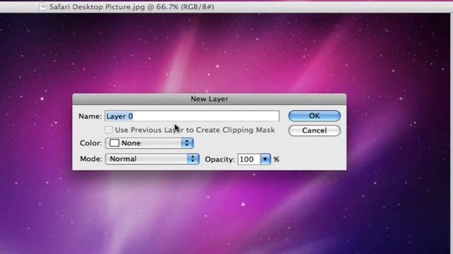Click OK in New Layer dialog
The image size is (453, 254).
click(314, 116)
